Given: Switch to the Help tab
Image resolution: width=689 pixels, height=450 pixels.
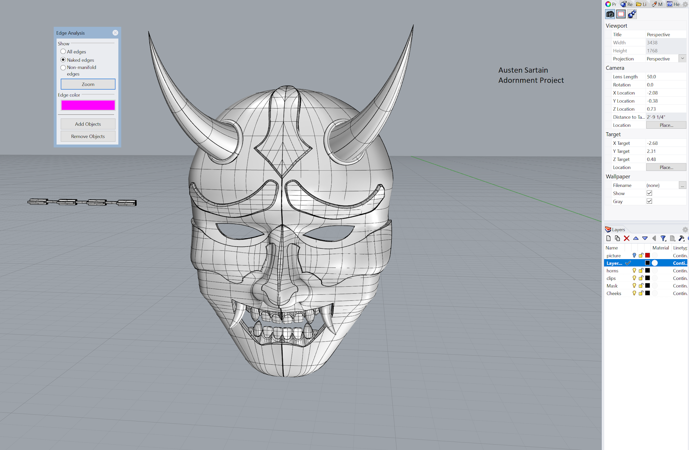Looking at the screenshot, I should (673, 4).
